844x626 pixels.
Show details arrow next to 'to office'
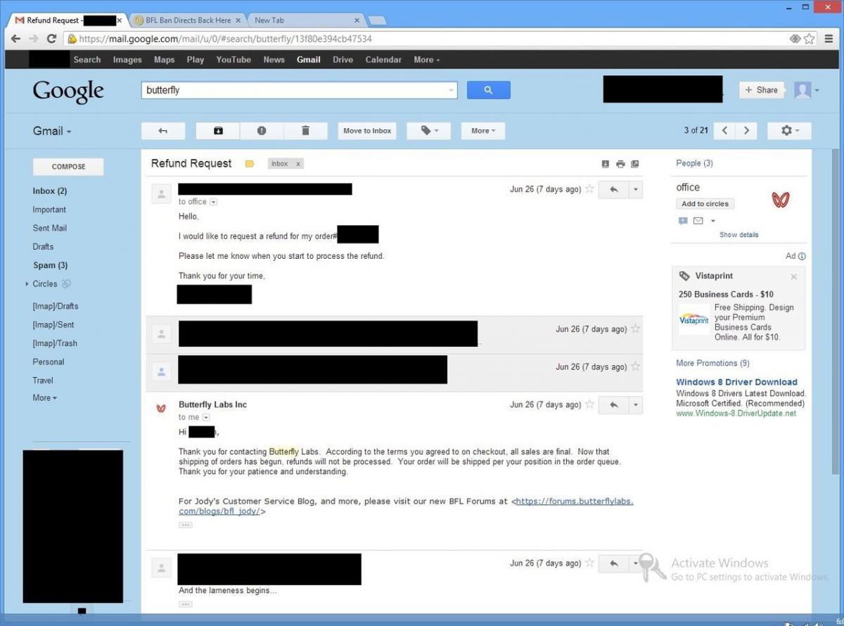214,202
